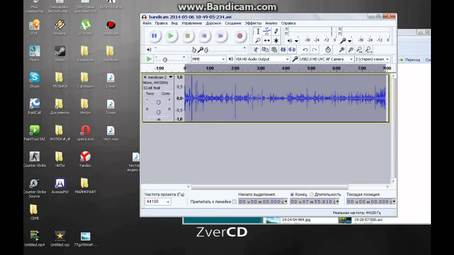Click the Текущая позиция time field

(371, 202)
